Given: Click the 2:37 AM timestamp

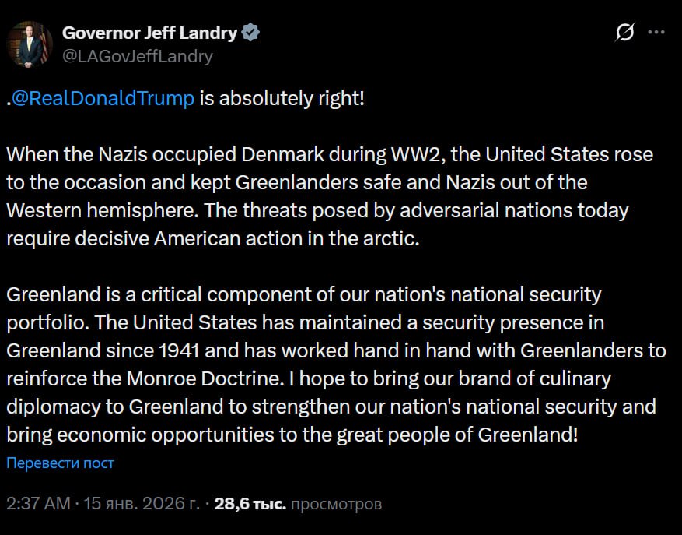Looking at the screenshot, I should [38, 504].
